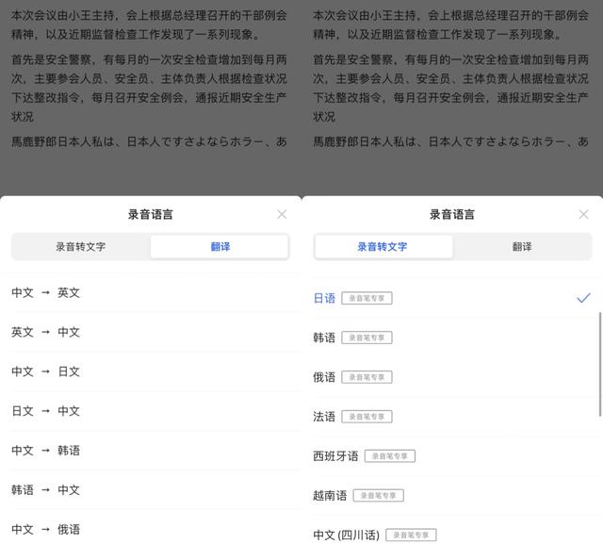
Task: Click the 录音笔专享 badge next to 西班牙语
Action: tap(390, 456)
